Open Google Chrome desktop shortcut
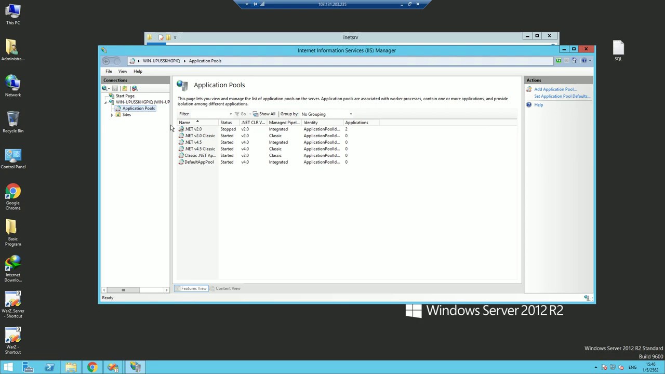 click(13, 197)
